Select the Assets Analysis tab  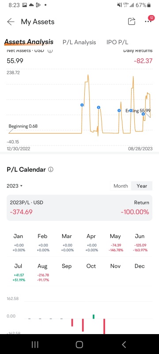click(x=29, y=42)
